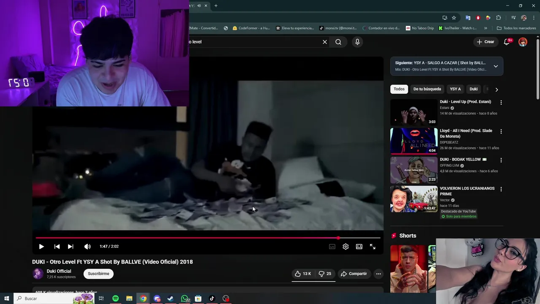Play the paused YouTube video
This screenshot has width=540, height=304.
coord(41,247)
